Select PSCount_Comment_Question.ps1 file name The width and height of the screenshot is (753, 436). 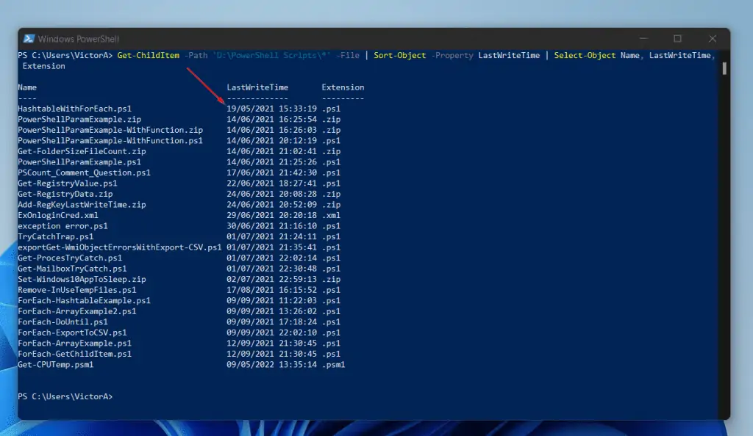[84, 172]
